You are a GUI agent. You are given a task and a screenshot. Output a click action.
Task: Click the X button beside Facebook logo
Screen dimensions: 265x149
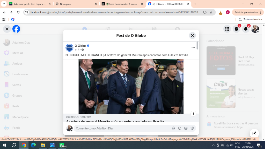[7, 29]
